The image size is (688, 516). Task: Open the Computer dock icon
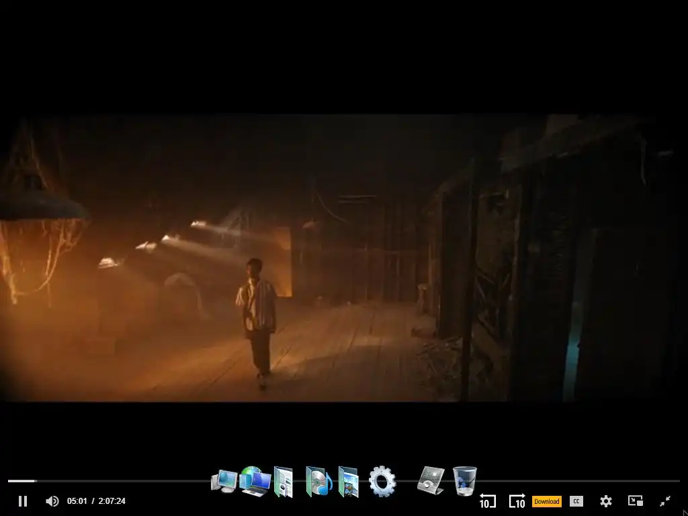[224, 481]
